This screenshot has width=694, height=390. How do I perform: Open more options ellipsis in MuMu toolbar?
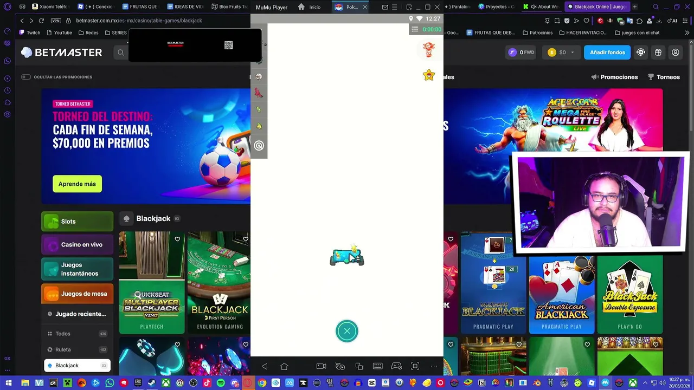click(x=434, y=367)
